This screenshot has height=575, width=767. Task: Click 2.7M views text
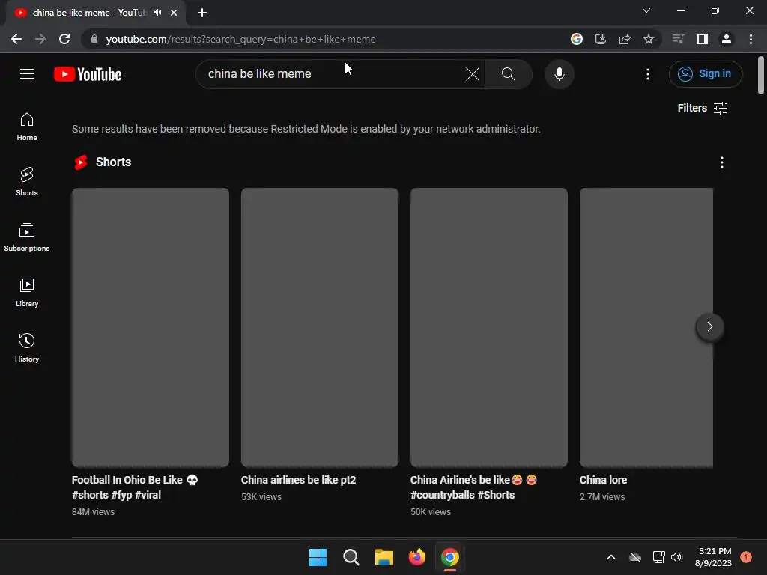coord(602,497)
